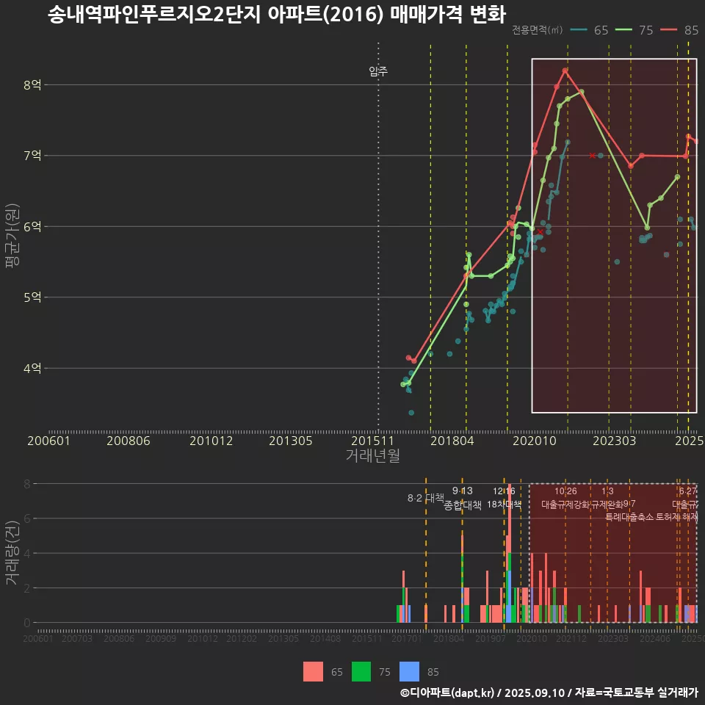Image resolution: width=705 pixels, height=705 pixels.
Task: Click the 201804 x-axis label on price chart
Action: click(x=451, y=441)
